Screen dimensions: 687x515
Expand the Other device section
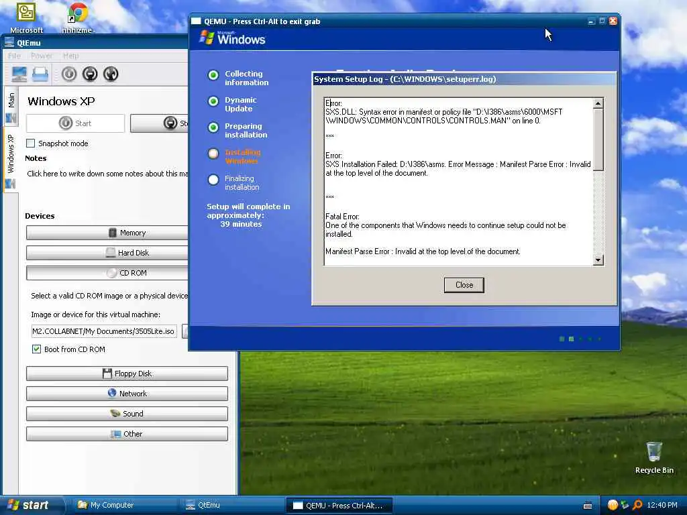(x=127, y=434)
